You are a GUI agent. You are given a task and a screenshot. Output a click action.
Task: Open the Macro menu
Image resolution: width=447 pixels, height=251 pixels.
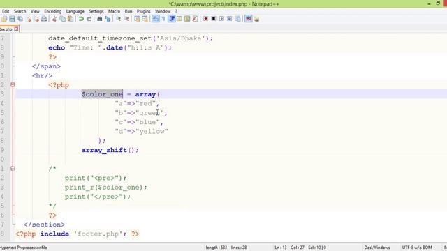tap(114, 11)
